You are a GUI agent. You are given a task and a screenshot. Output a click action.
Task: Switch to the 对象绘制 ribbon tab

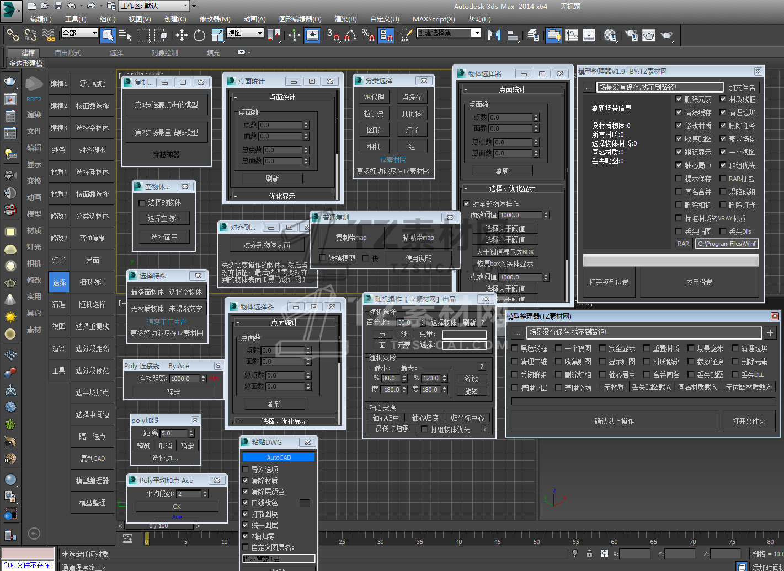pyautogui.click(x=165, y=53)
